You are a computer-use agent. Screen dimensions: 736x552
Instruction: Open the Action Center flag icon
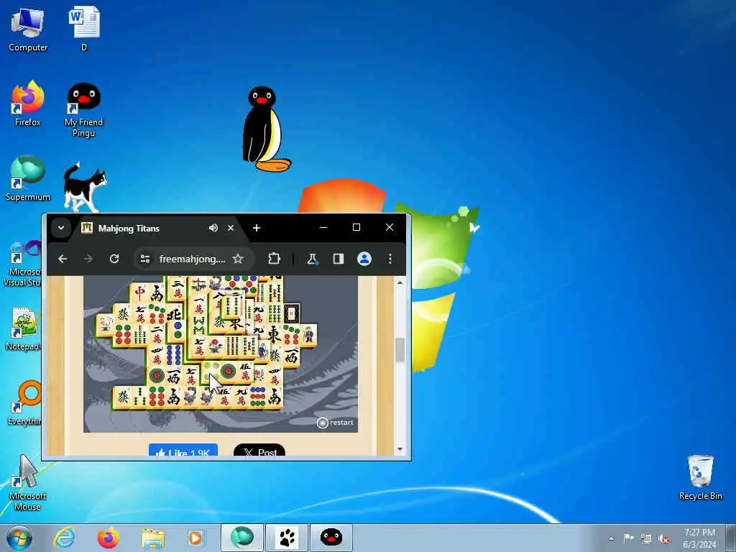point(628,538)
